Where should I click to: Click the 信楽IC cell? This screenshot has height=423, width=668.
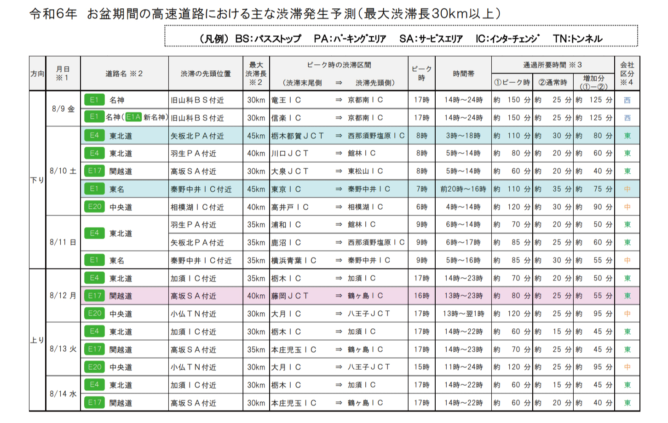286,118
